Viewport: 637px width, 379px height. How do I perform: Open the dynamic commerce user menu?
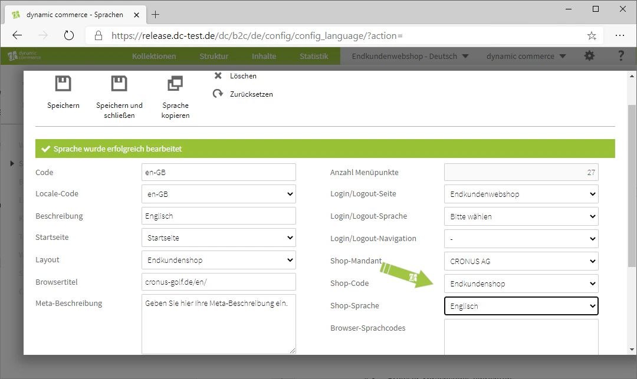pos(526,56)
